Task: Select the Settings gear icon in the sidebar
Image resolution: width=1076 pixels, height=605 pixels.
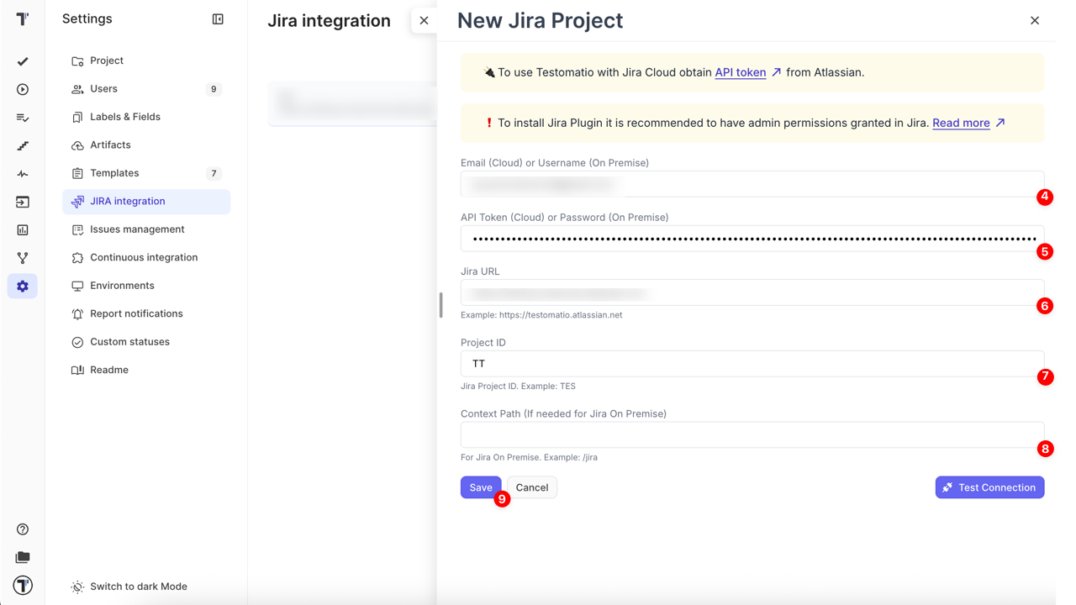Action: tap(22, 286)
